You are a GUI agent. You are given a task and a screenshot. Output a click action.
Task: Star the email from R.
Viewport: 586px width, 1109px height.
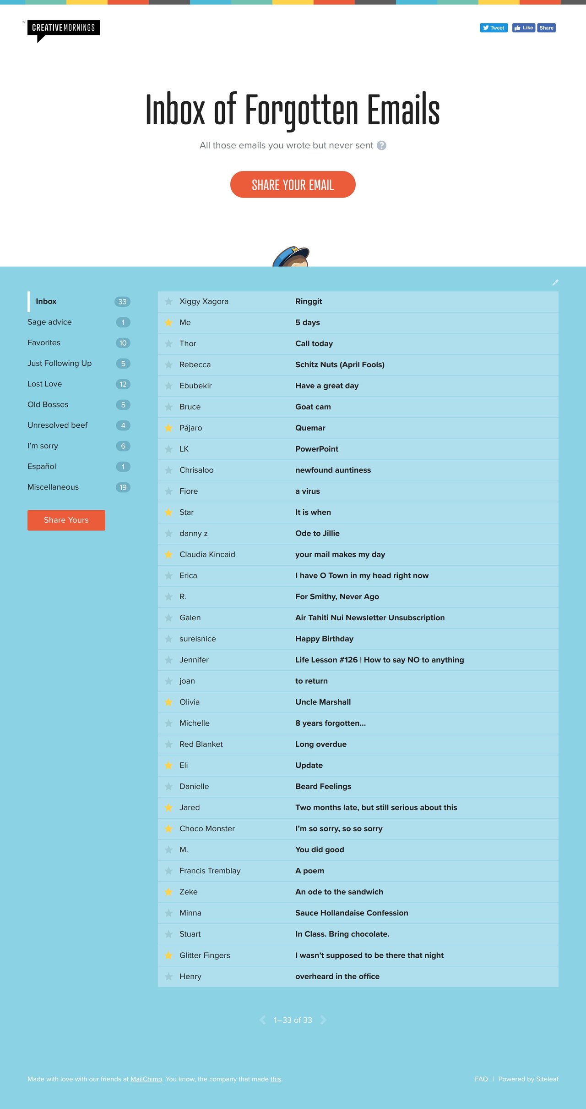pos(168,597)
